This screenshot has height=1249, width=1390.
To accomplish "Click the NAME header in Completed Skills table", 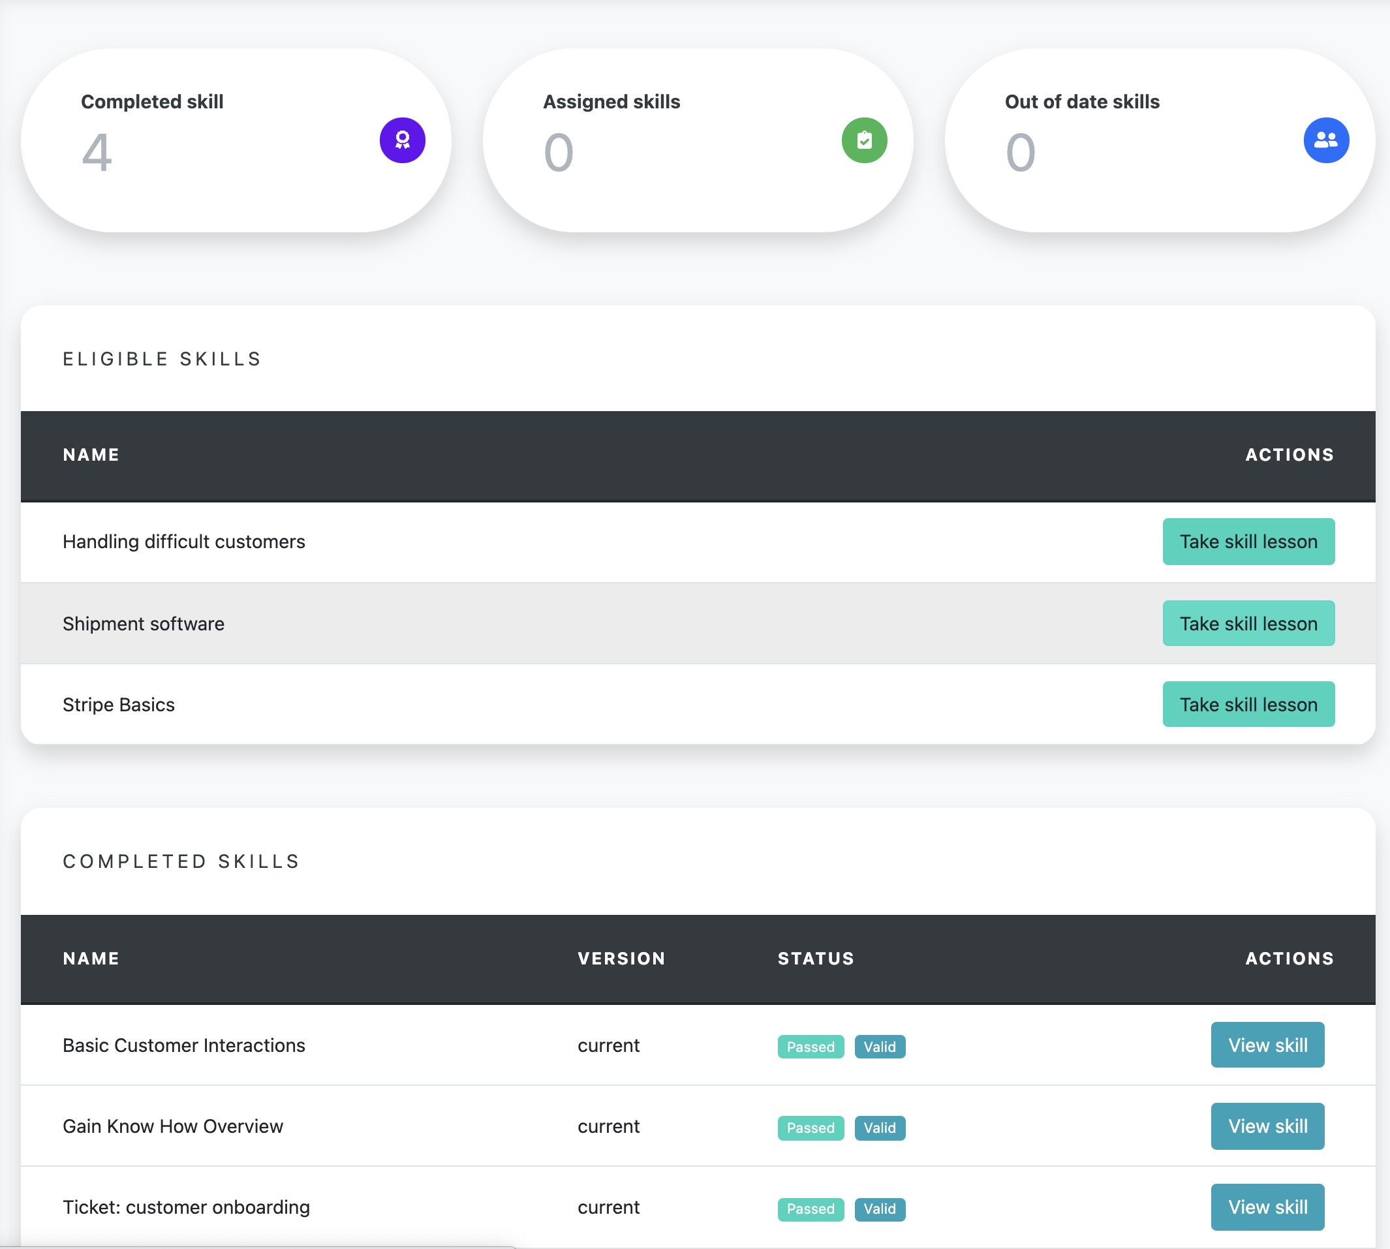I will point(91,958).
